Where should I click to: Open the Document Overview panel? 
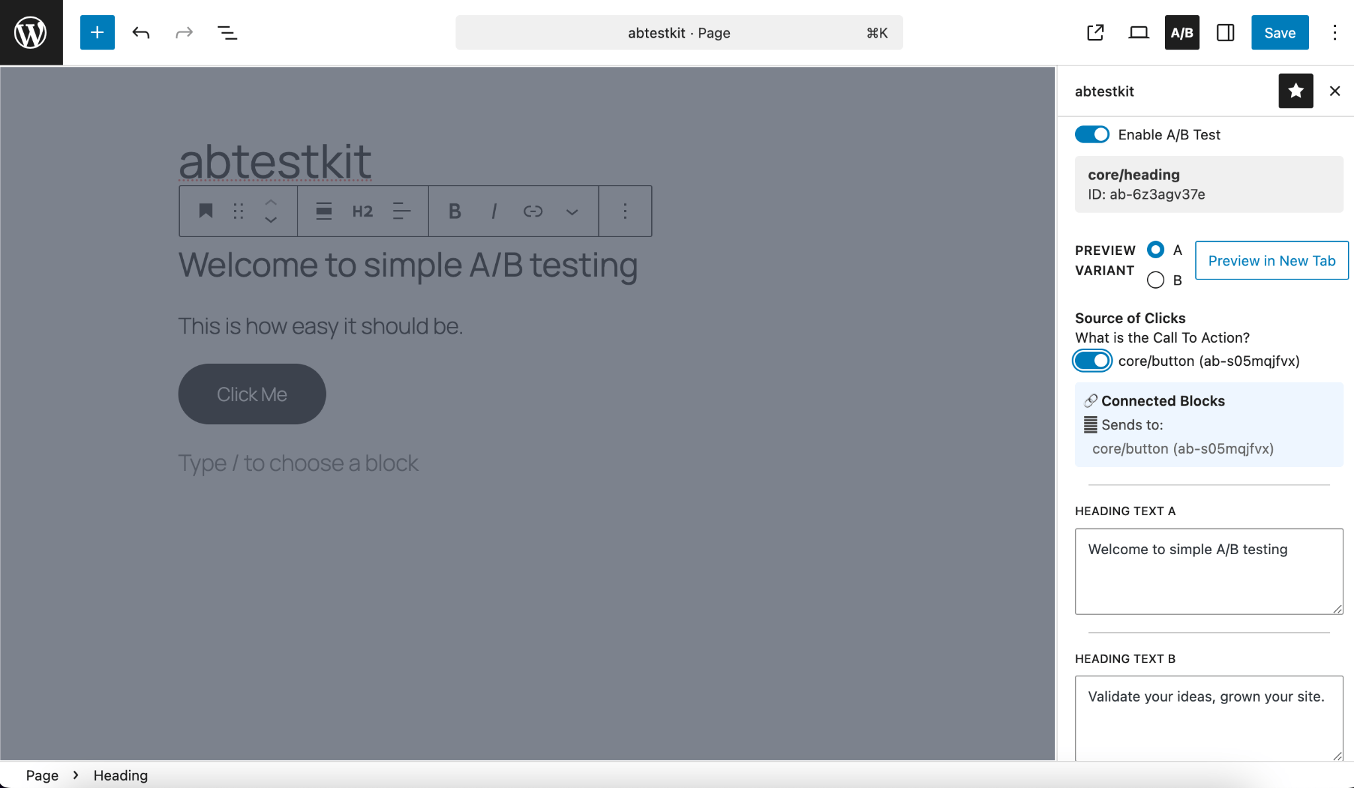point(227,32)
